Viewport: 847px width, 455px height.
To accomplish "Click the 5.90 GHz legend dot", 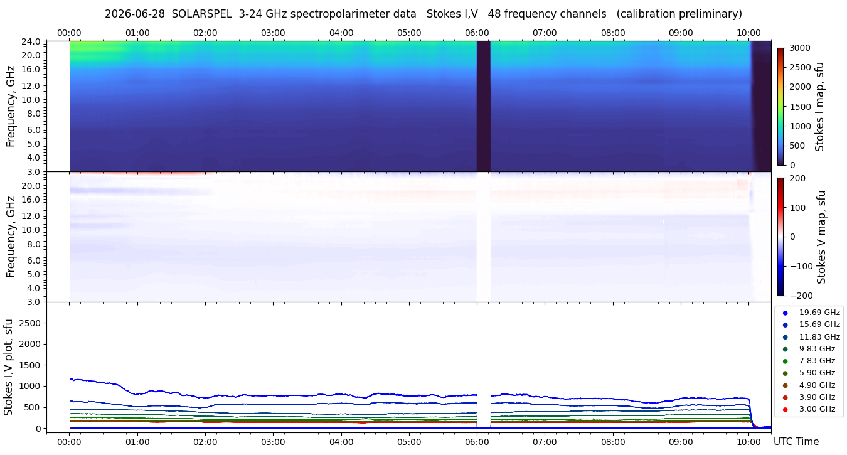I will tap(785, 373).
